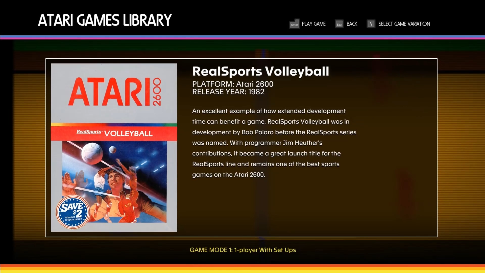Click the RealSports Volleyball box art
485x273 pixels.
[114, 148]
